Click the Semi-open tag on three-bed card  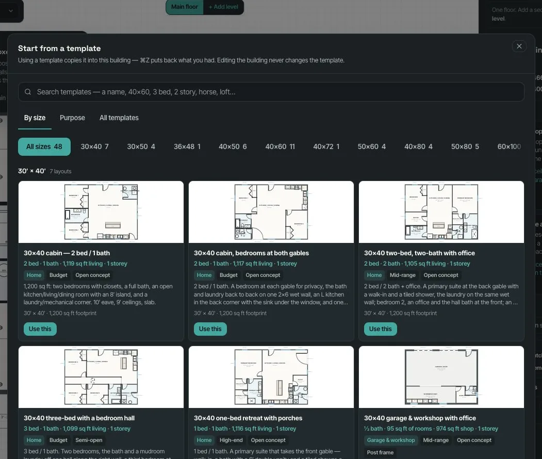(x=89, y=440)
